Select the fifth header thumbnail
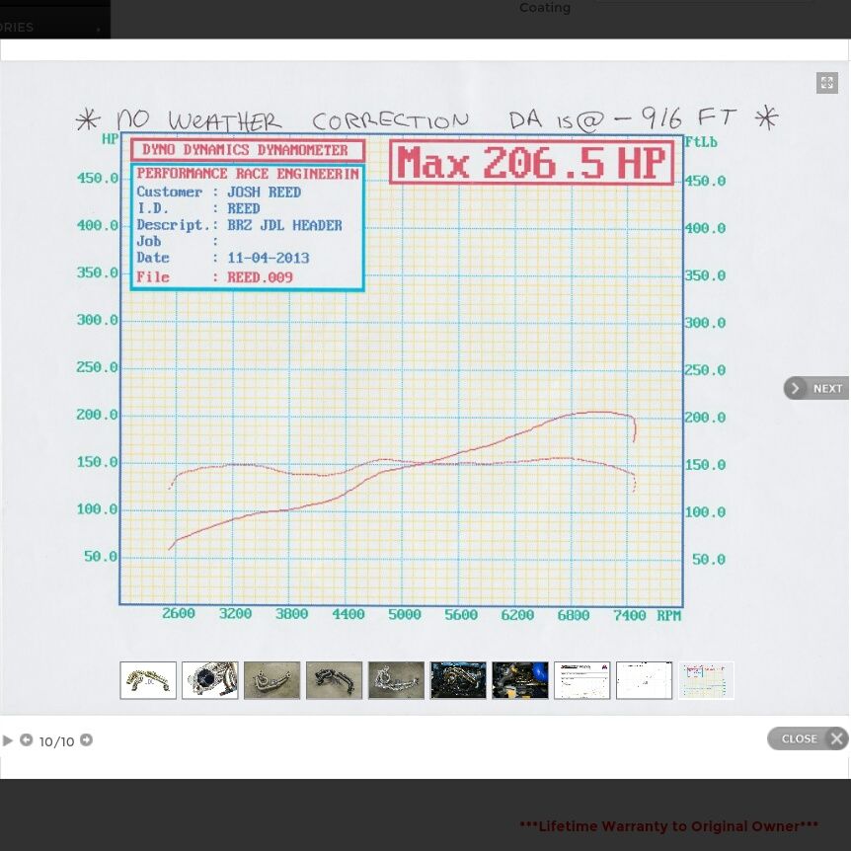This screenshot has height=851, width=851. click(x=396, y=680)
